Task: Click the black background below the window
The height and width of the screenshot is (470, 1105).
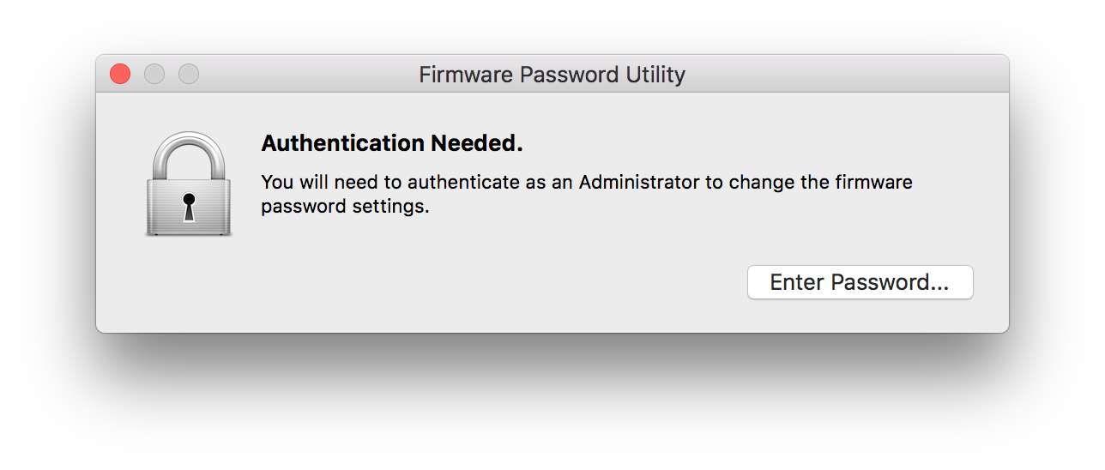Action: pyautogui.click(x=552, y=403)
